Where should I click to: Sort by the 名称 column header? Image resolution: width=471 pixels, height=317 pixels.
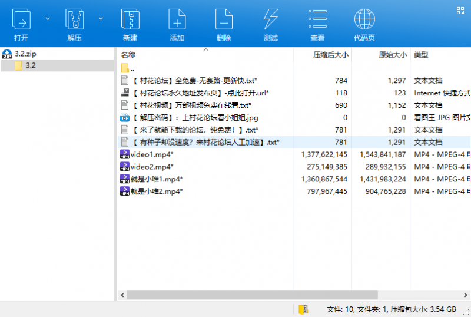coord(128,55)
